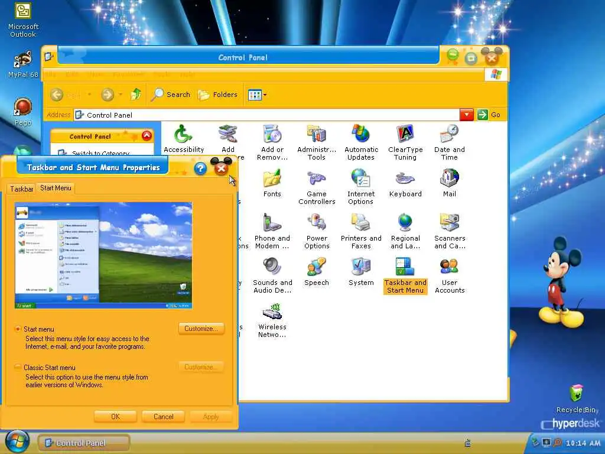Screen dimensions: 605x454
Task: Click the Up folder toolbar icon
Action: [136, 94]
